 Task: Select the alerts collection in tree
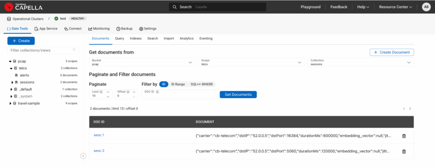24,75
